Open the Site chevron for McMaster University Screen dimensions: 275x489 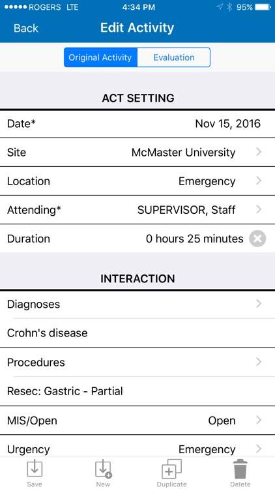click(259, 152)
